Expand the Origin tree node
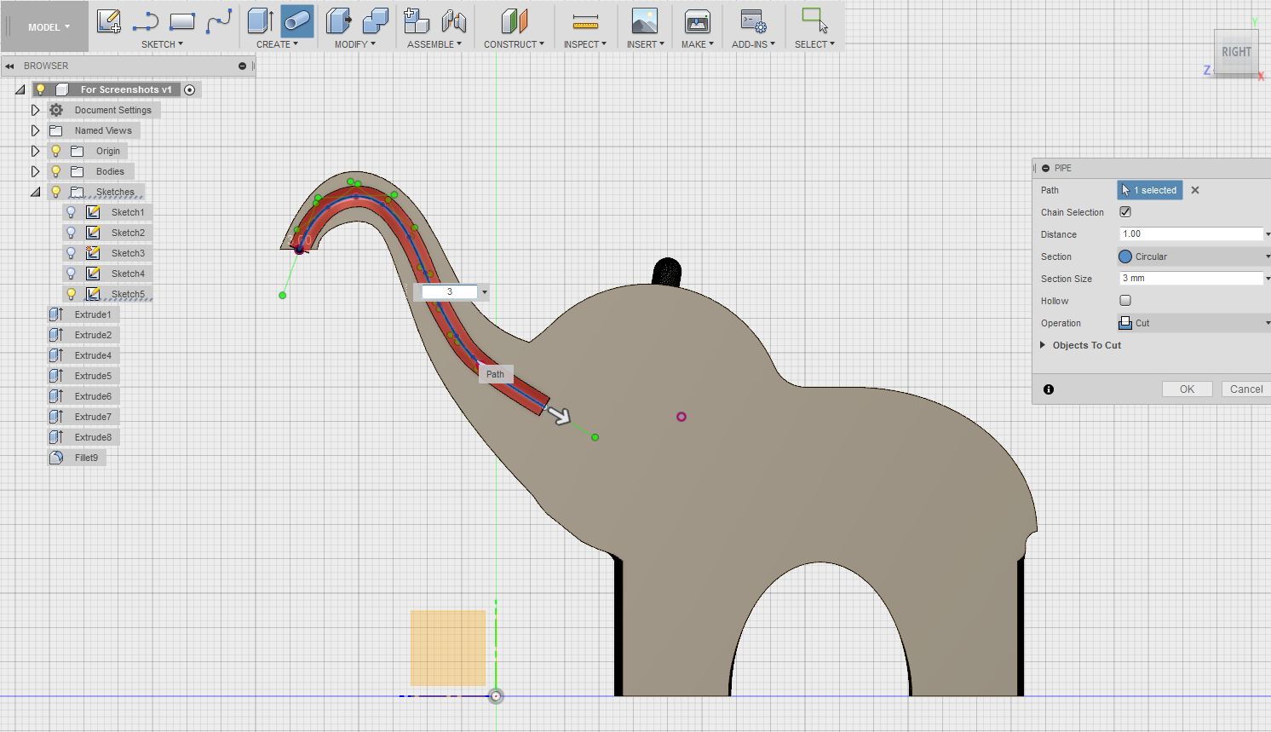This screenshot has width=1271, height=732. pos(35,151)
